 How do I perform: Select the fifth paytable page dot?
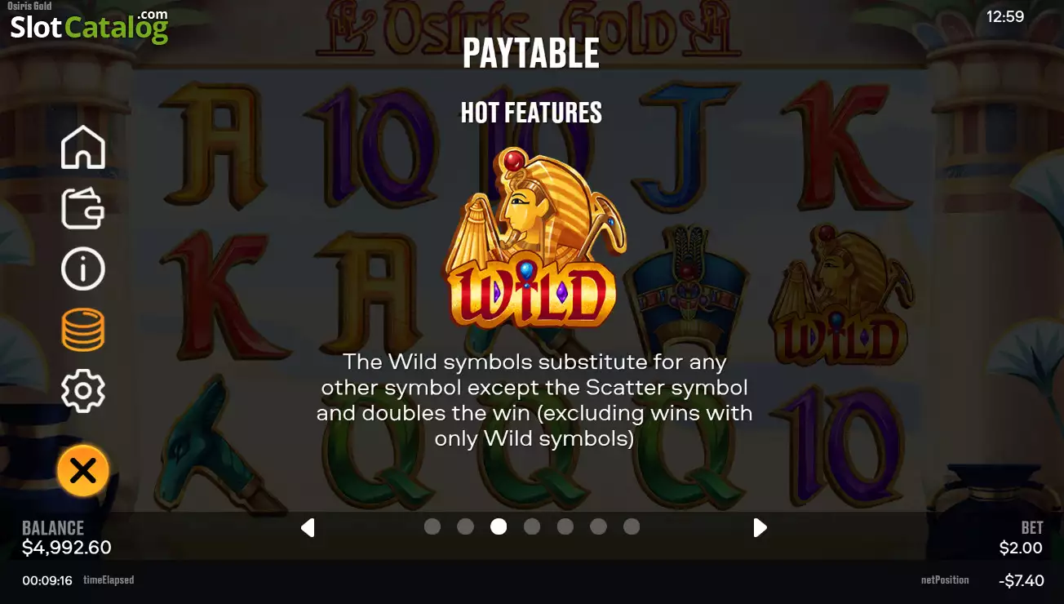click(x=565, y=526)
